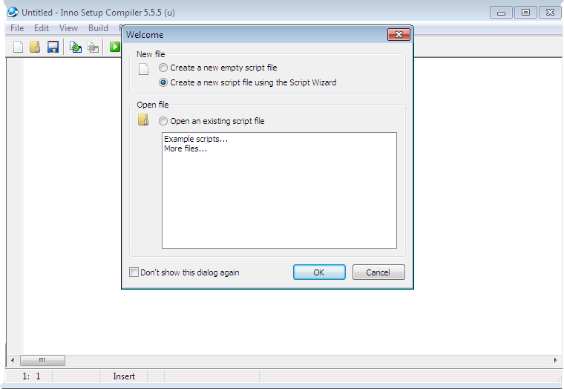Click the Stop Compile toolbar icon
564x389 pixels.
pos(93,47)
